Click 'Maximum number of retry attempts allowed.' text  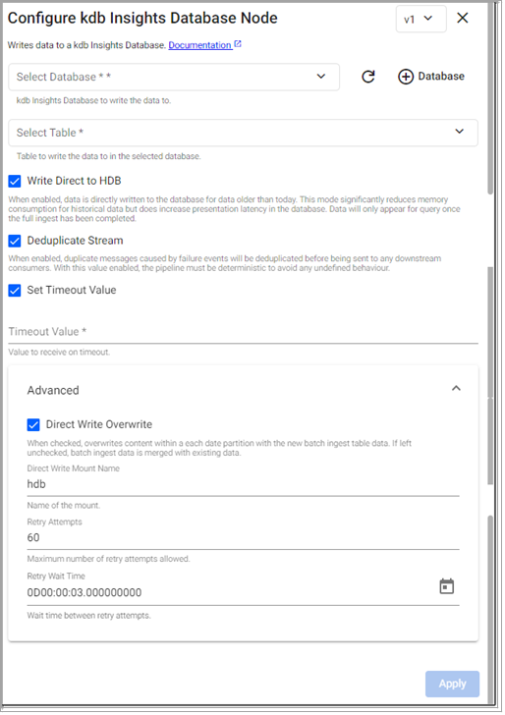pyautogui.click(x=109, y=559)
